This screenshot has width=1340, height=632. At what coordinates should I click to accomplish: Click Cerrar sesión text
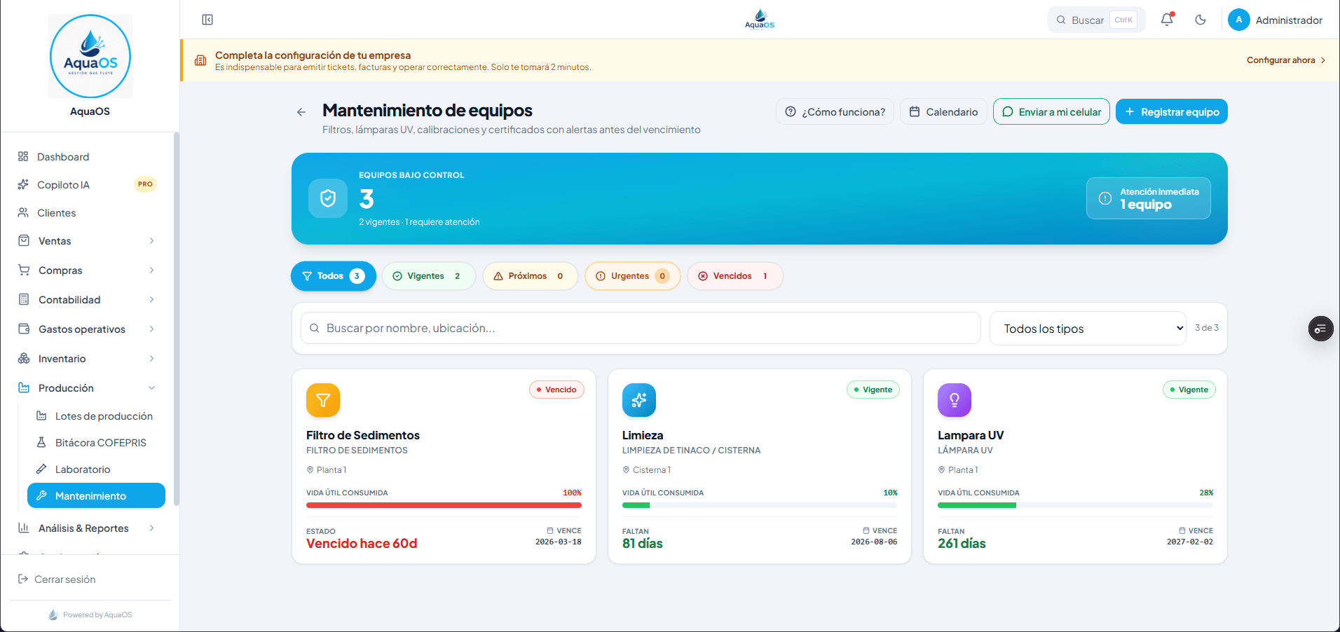pos(65,579)
